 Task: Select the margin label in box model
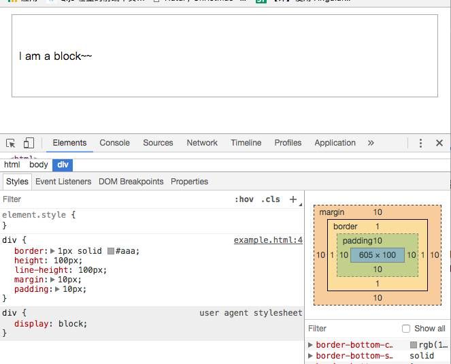point(332,212)
